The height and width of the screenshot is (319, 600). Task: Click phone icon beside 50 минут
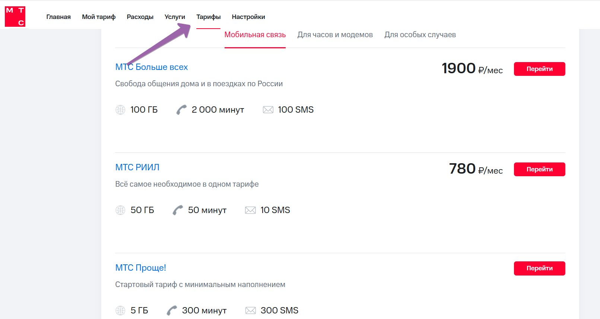[x=178, y=210]
